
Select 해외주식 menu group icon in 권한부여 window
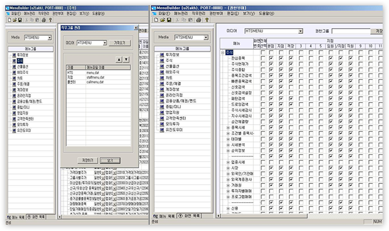(x=162, y=72)
